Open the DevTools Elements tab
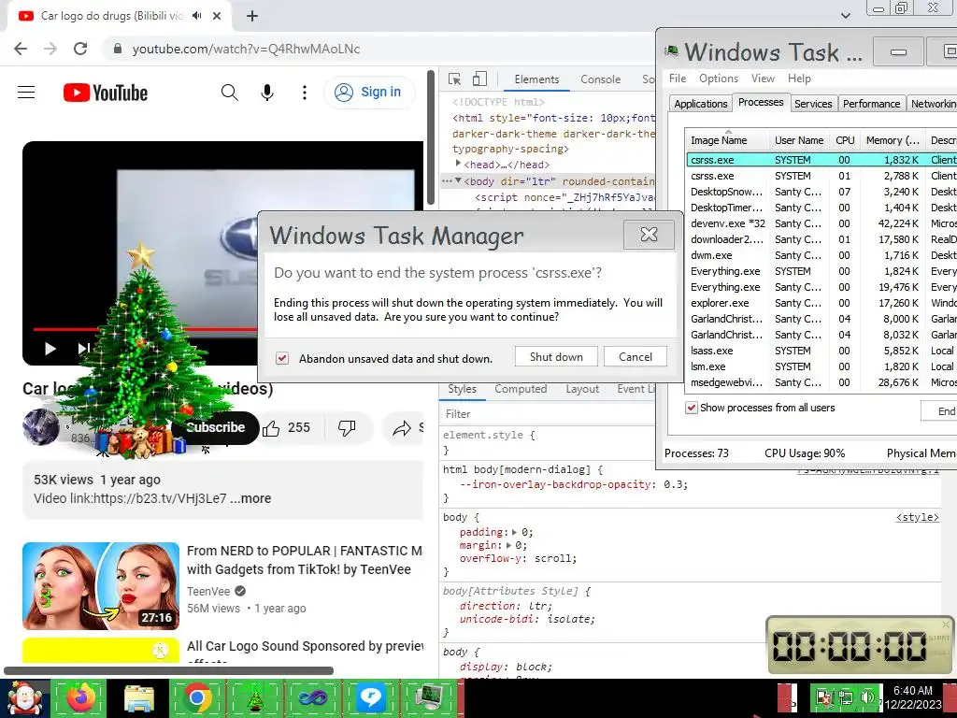This screenshot has height=718, width=957. 536,79
